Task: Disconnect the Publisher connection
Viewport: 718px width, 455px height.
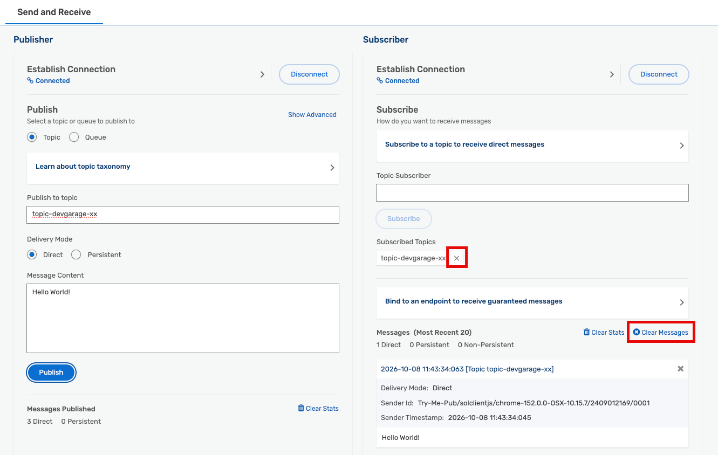Action: click(309, 74)
